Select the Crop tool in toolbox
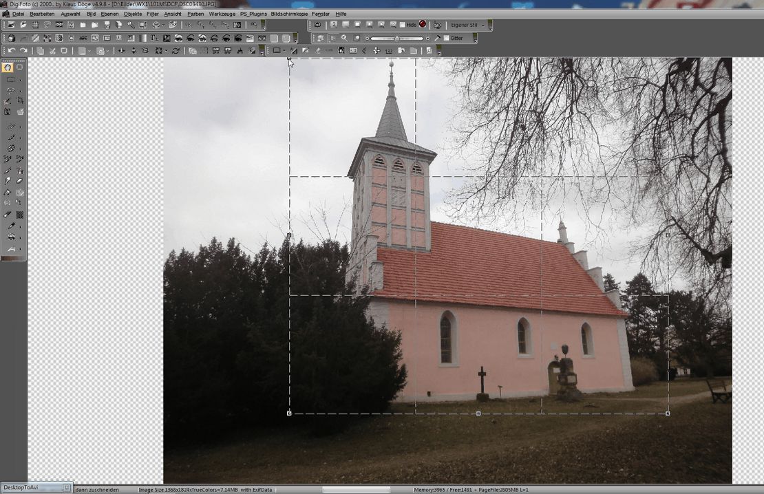The width and height of the screenshot is (764, 494). [20, 100]
